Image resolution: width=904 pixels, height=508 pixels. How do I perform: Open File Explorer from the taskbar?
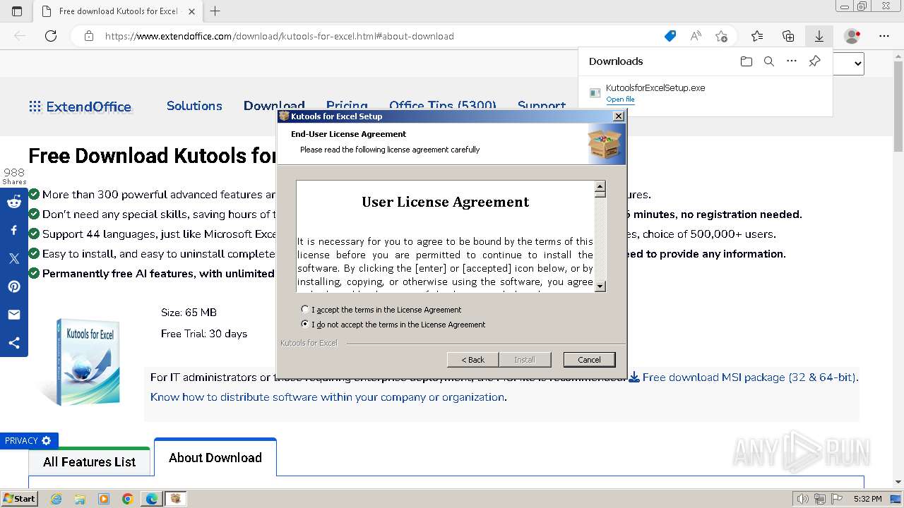(80, 499)
